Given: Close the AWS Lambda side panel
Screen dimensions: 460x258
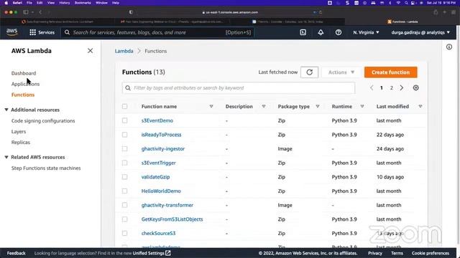Looking at the screenshot, I should point(90,51).
